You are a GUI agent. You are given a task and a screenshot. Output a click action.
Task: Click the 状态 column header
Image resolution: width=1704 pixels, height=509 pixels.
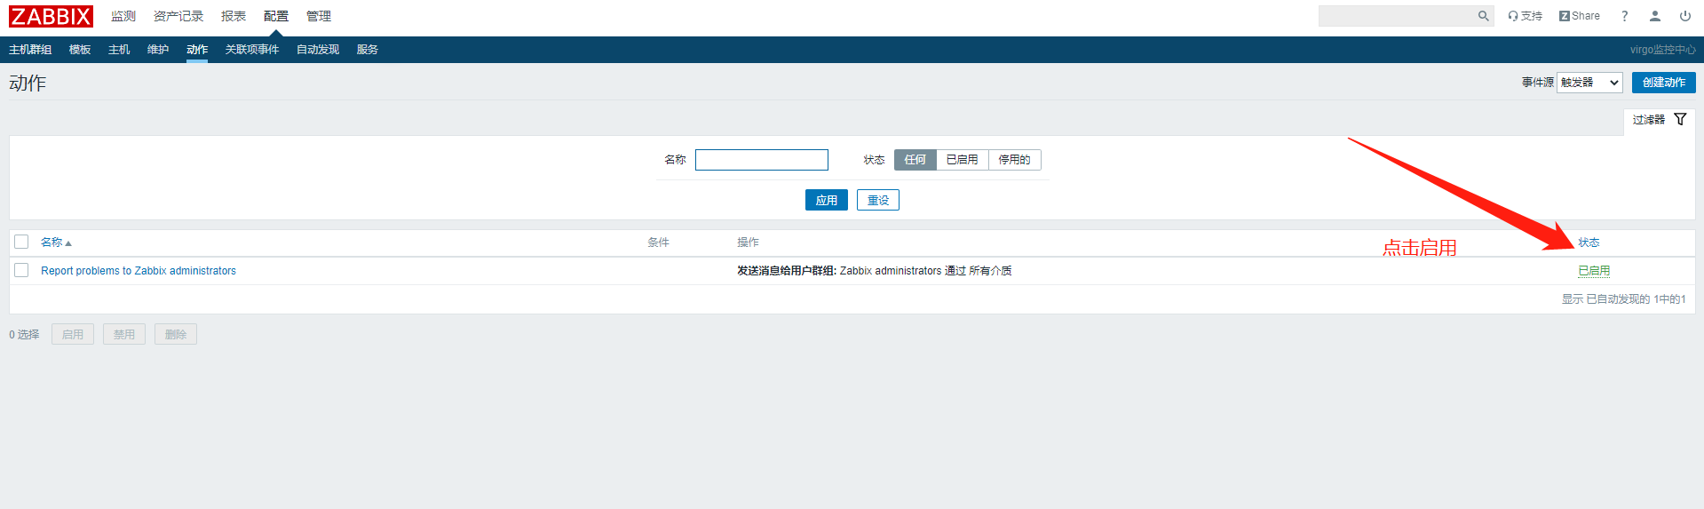click(1589, 243)
